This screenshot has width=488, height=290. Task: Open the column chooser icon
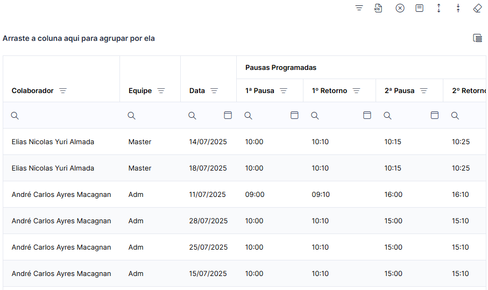(x=477, y=38)
